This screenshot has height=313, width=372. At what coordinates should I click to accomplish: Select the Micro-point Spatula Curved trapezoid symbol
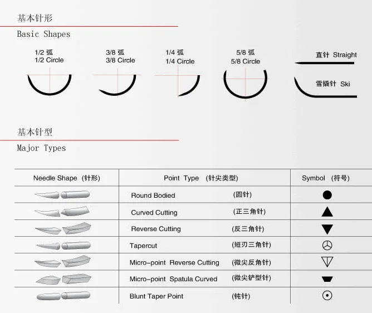327,279
